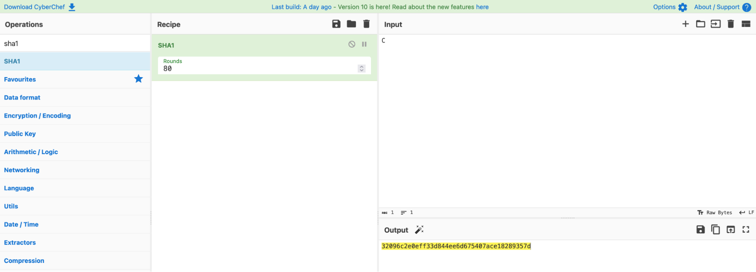Change the Raw Bytes input encoding
This screenshot has height=272, width=756.
[715, 213]
